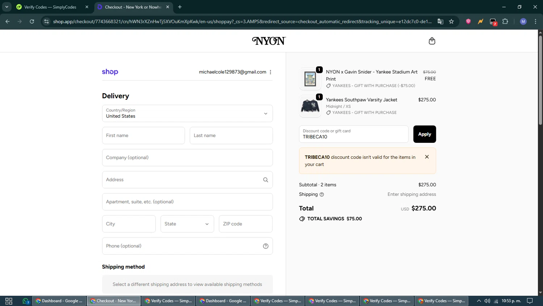Click the browser address bar URL
Image resolution: width=543 pixels, height=306 pixels.
tap(242, 21)
